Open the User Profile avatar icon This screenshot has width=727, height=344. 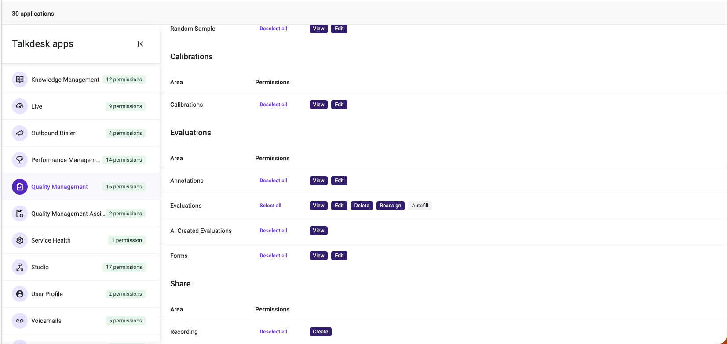click(x=20, y=294)
